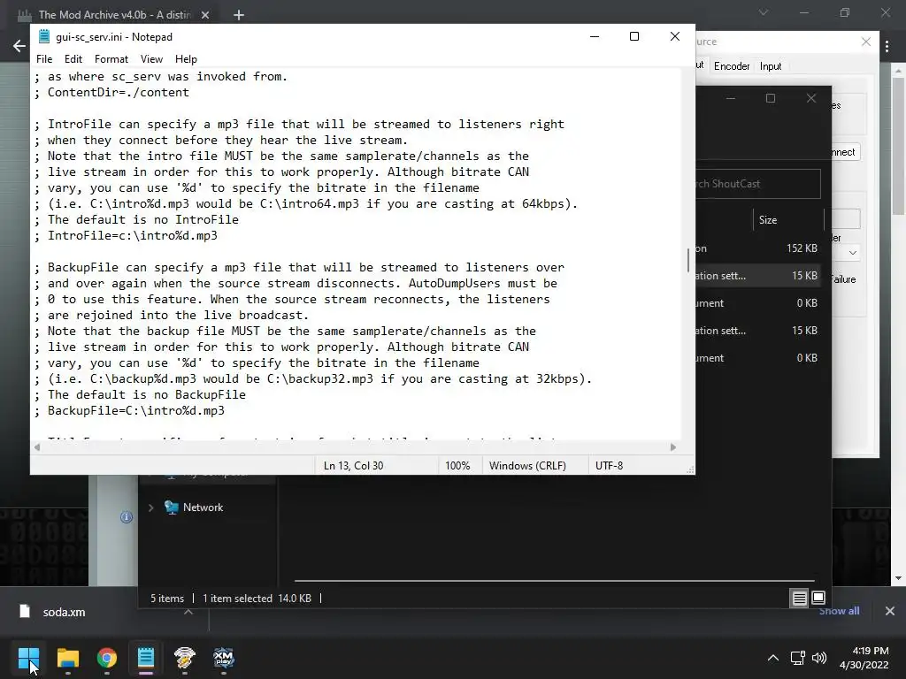Click the 100% zoom status

click(457, 465)
